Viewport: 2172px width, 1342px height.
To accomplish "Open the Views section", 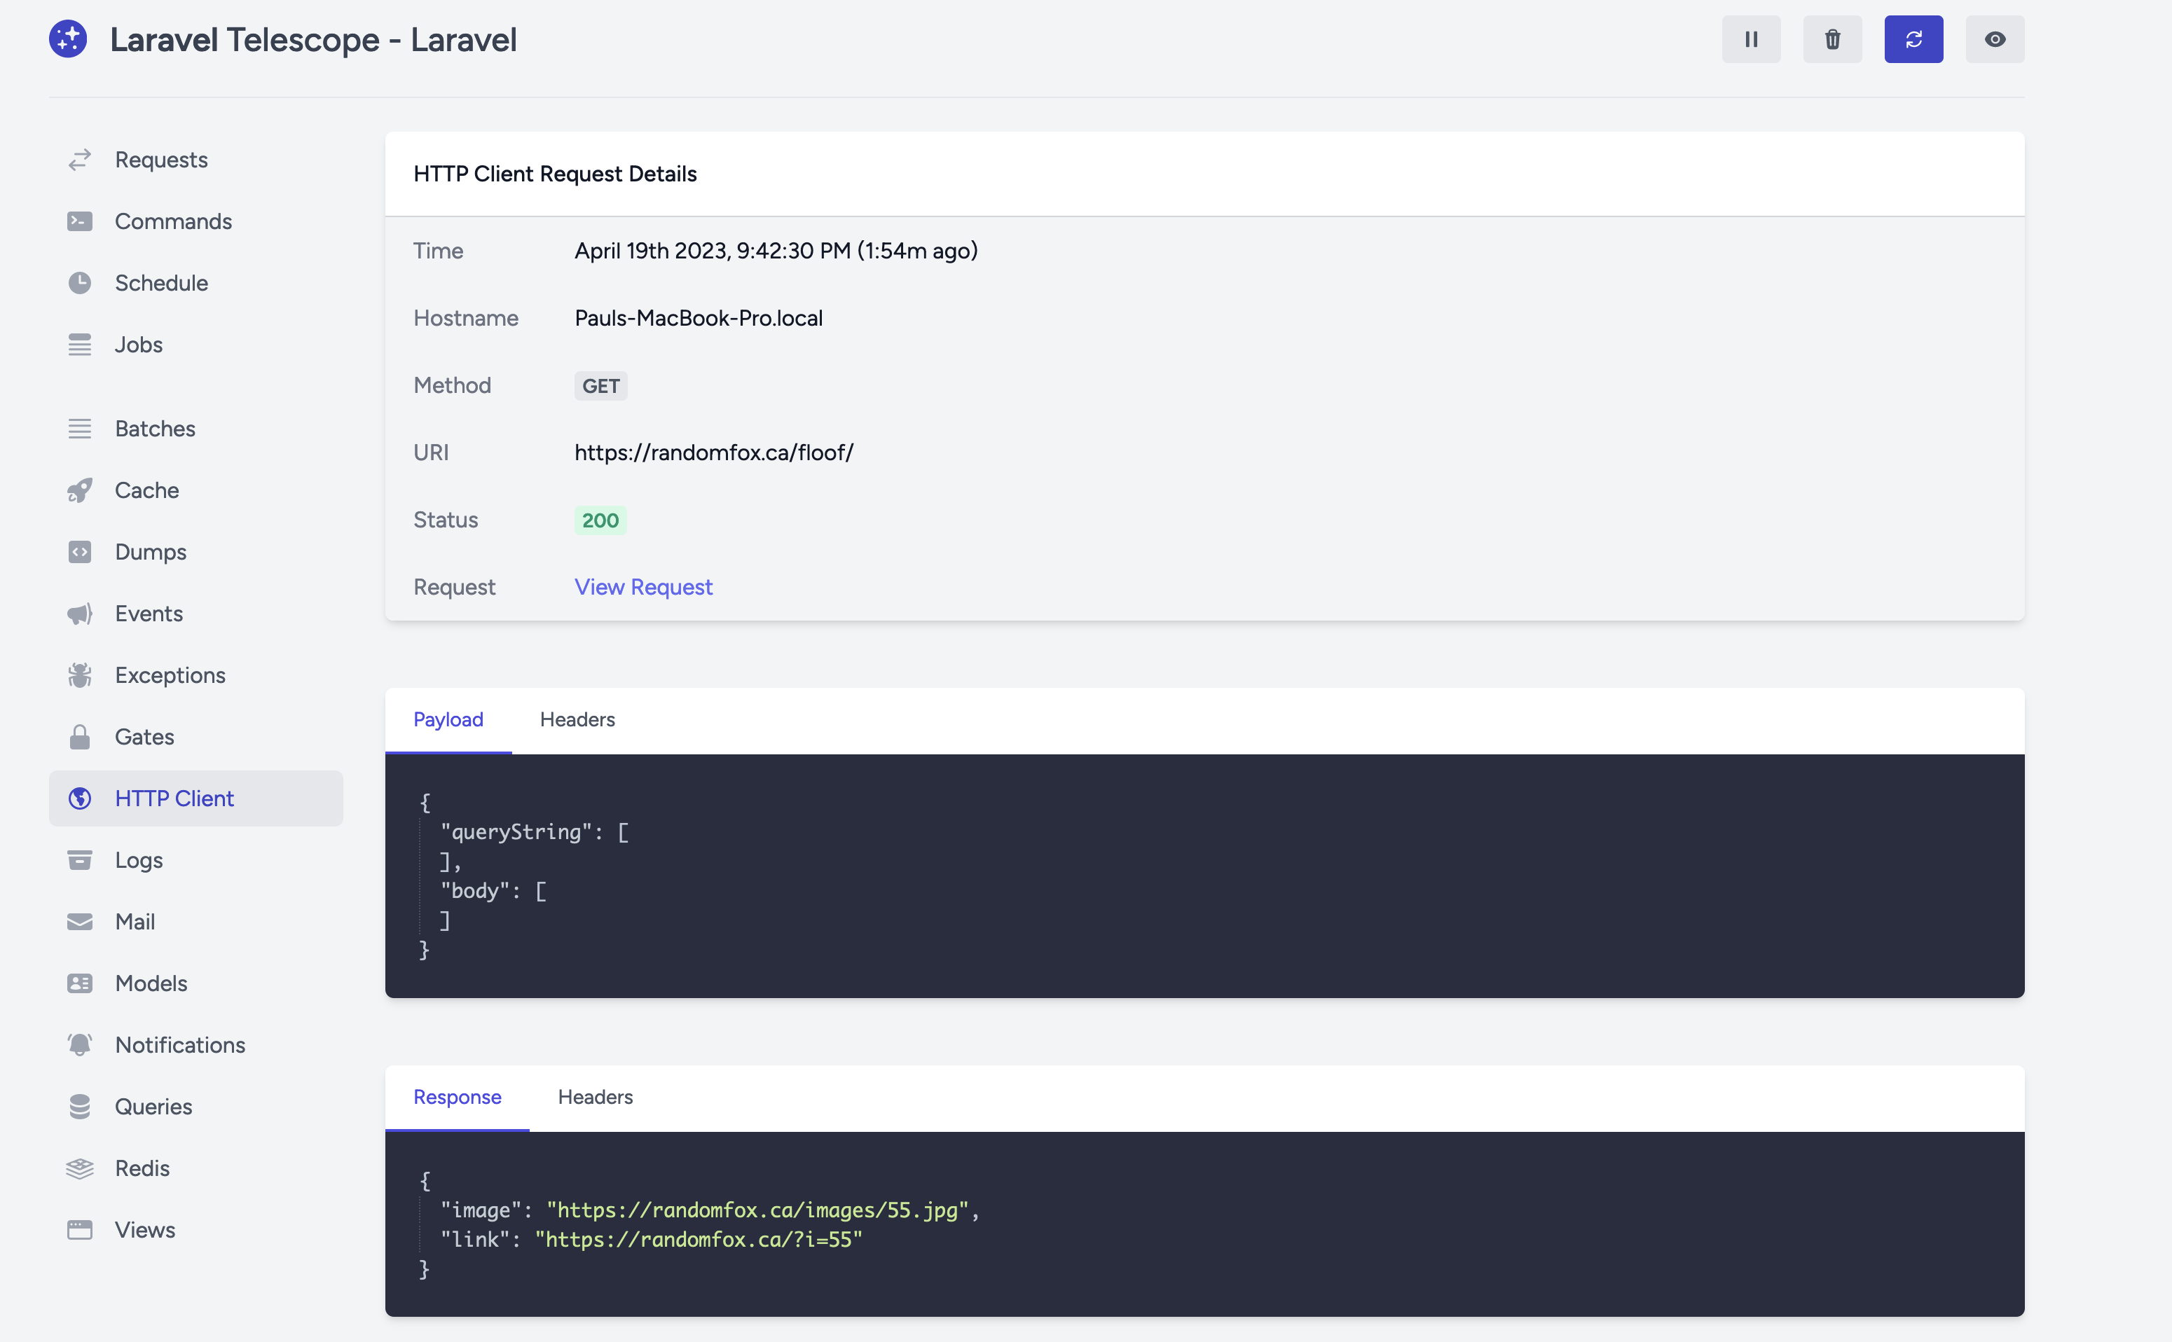I will pyautogui.click(x=196, y=1230).
